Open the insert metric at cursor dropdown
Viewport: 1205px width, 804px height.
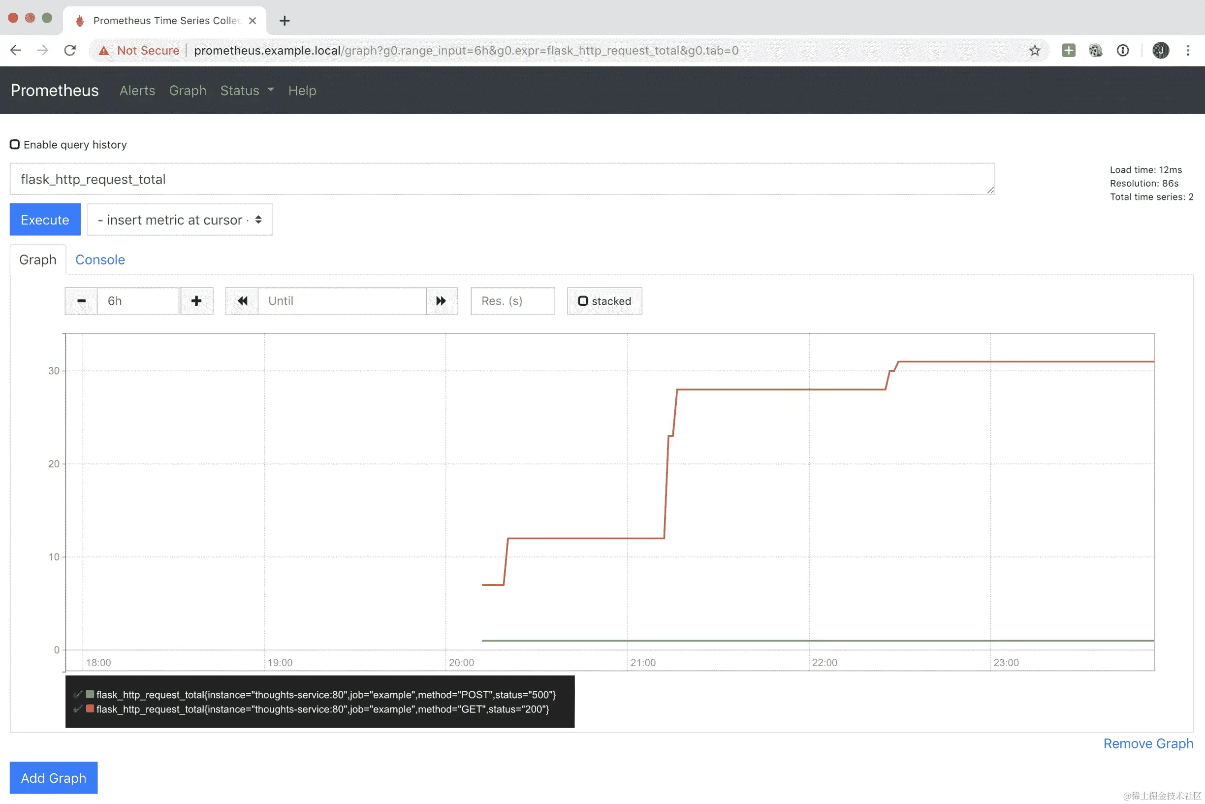pyautogui.click(x=179, y=220)
